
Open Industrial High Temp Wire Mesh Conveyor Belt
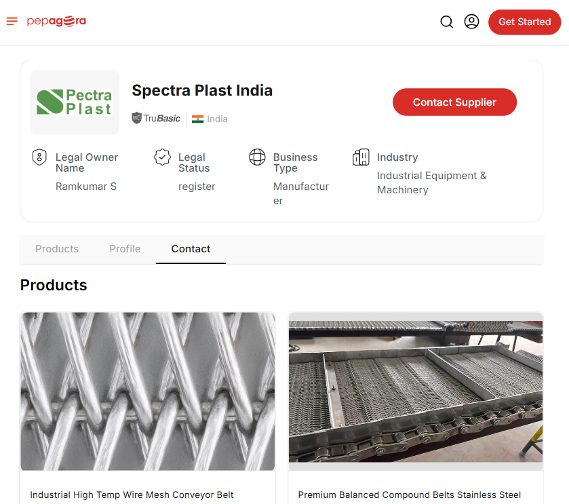(132, 495)
